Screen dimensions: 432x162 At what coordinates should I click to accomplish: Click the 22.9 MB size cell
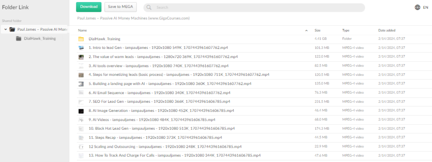[321, 146]
